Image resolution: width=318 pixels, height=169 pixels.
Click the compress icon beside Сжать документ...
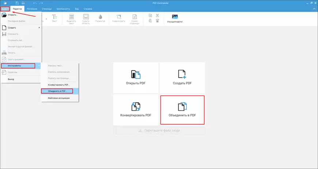[x=4, y=59]
